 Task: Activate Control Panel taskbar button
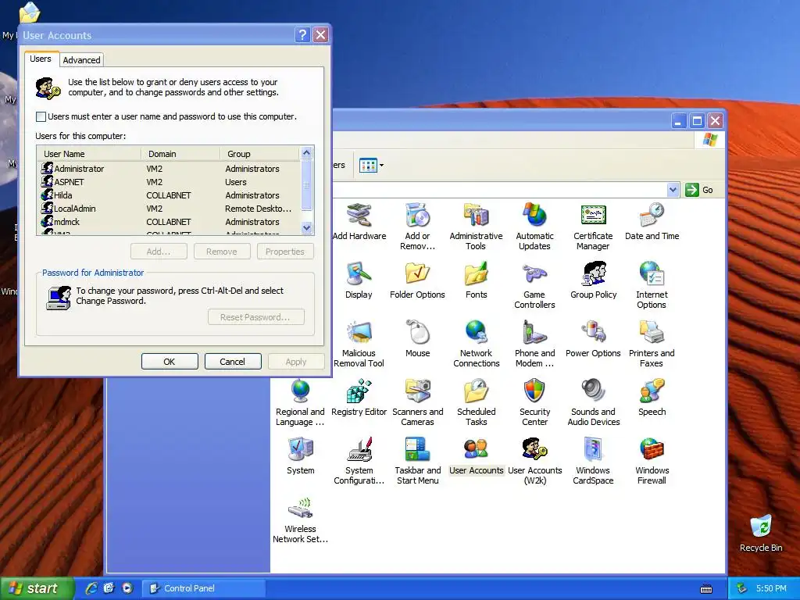pos(204,588)
